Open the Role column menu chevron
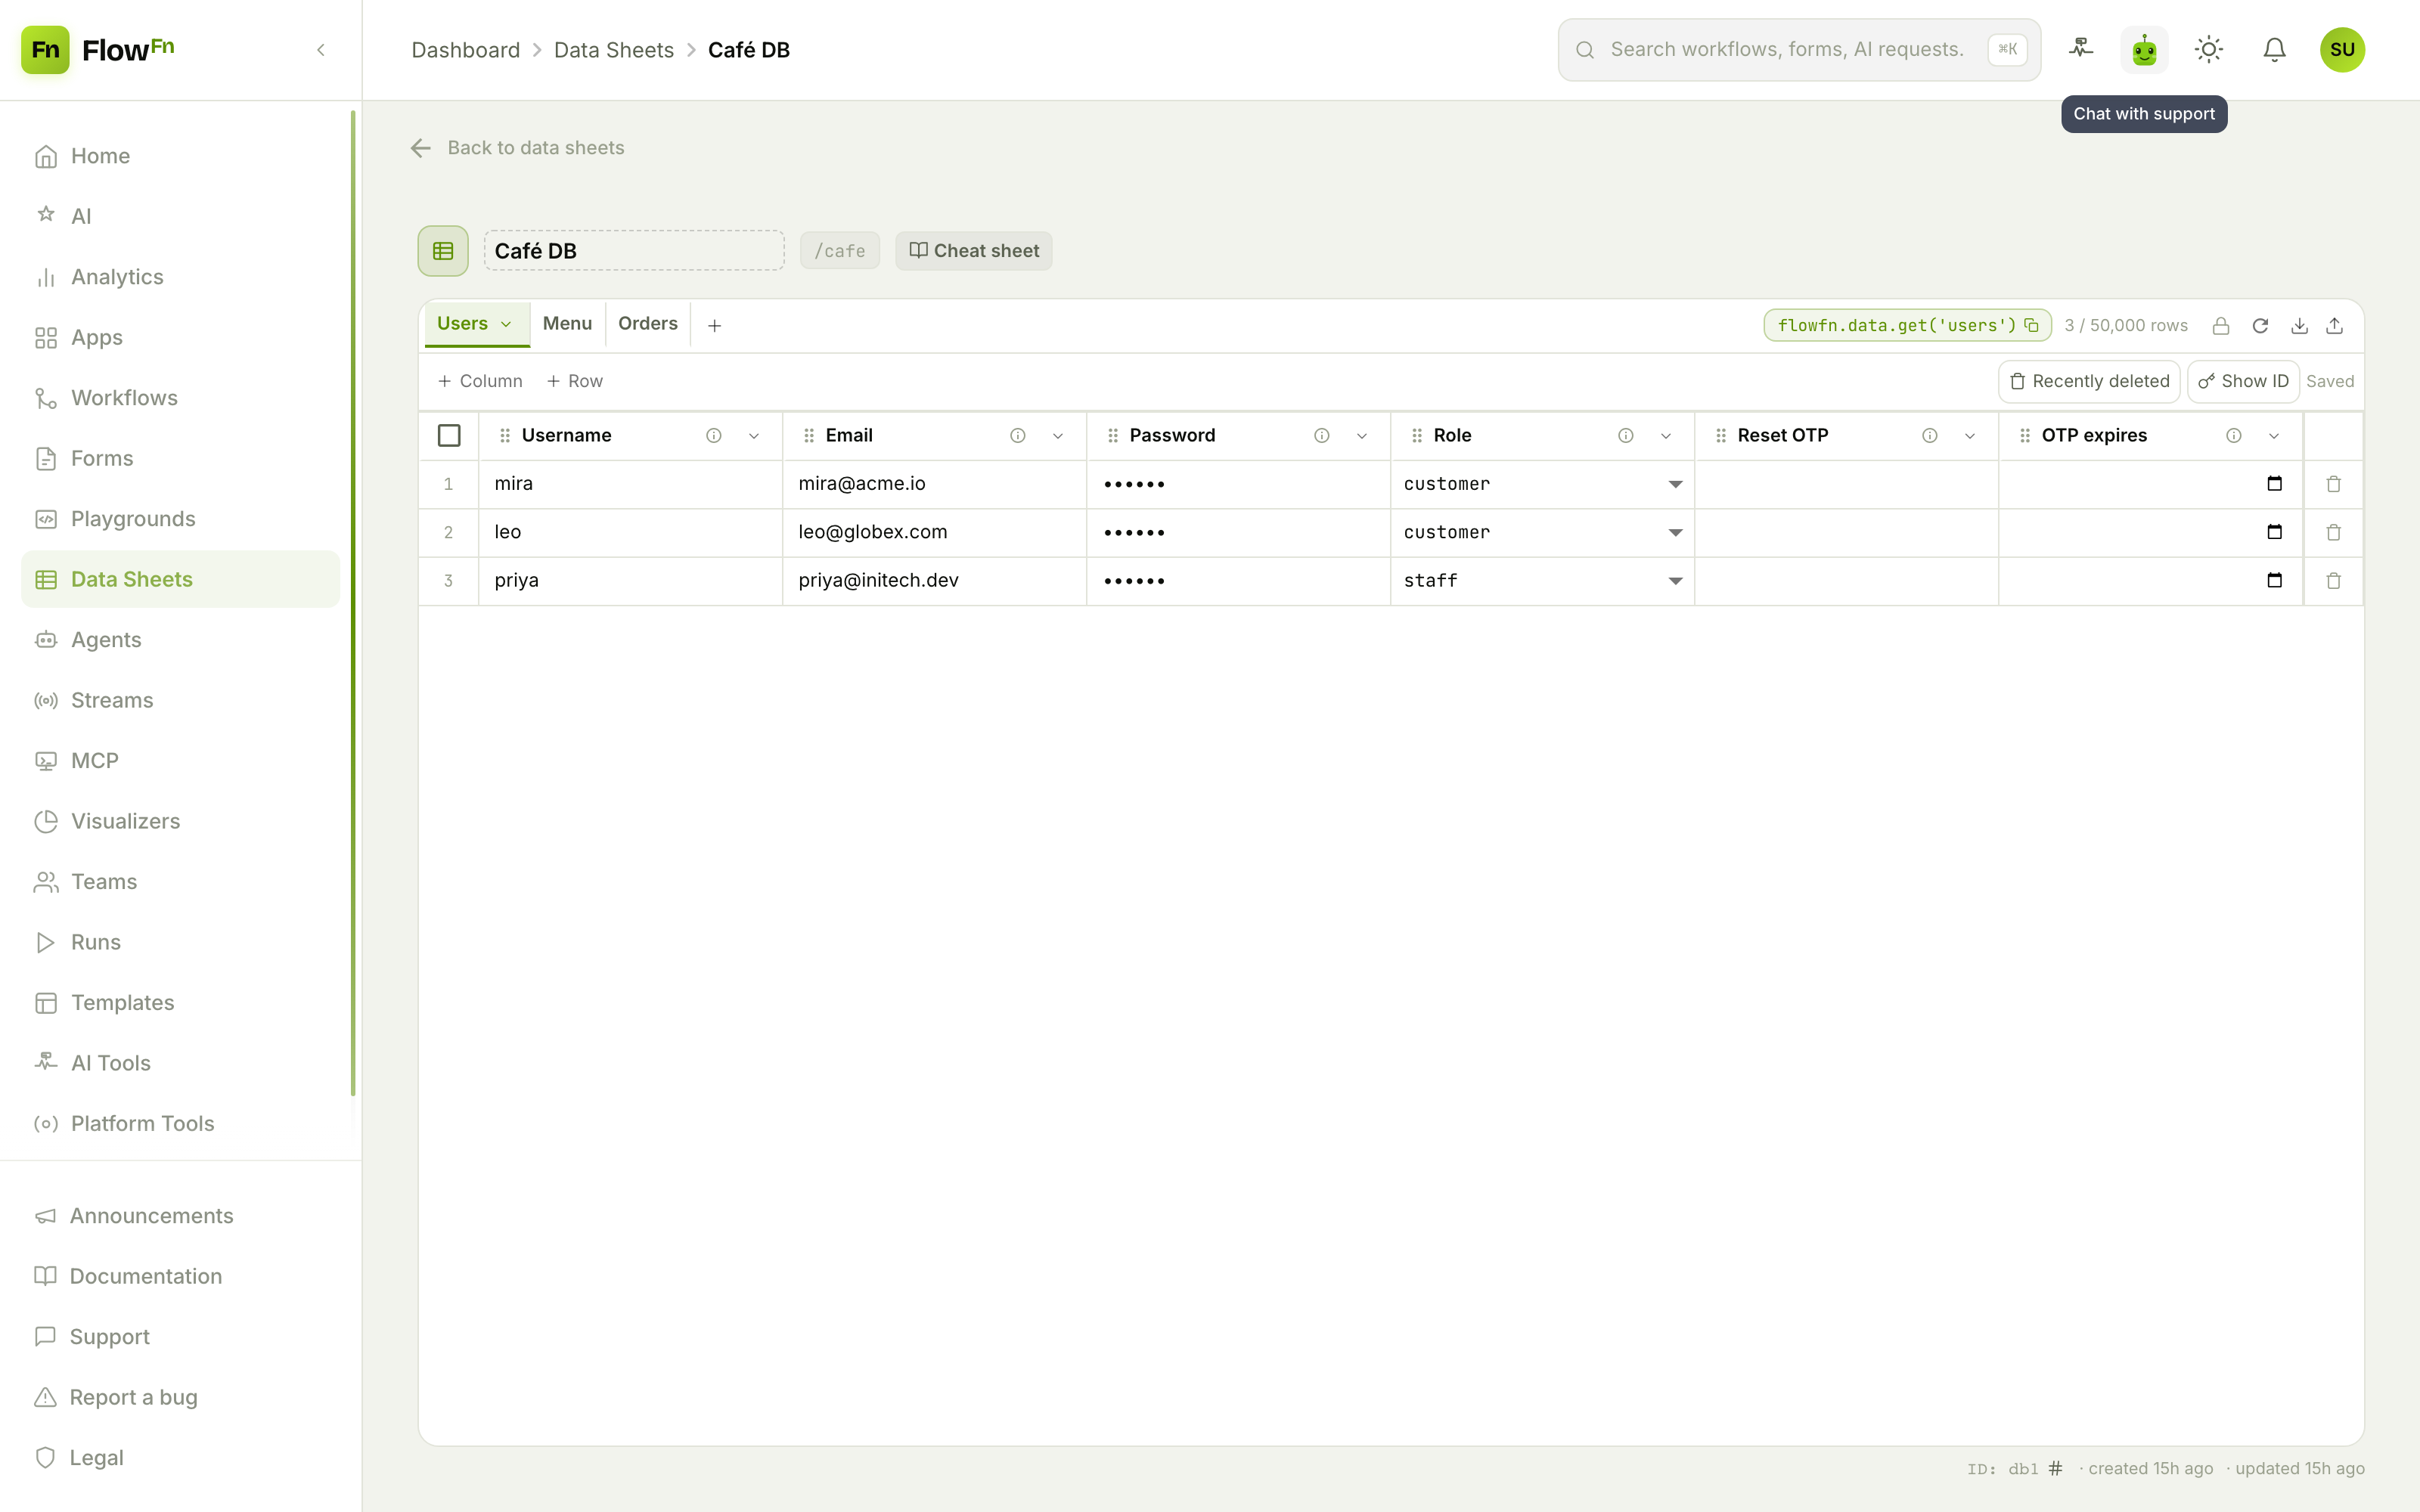2420x1512 pixels. point(1666,436)
